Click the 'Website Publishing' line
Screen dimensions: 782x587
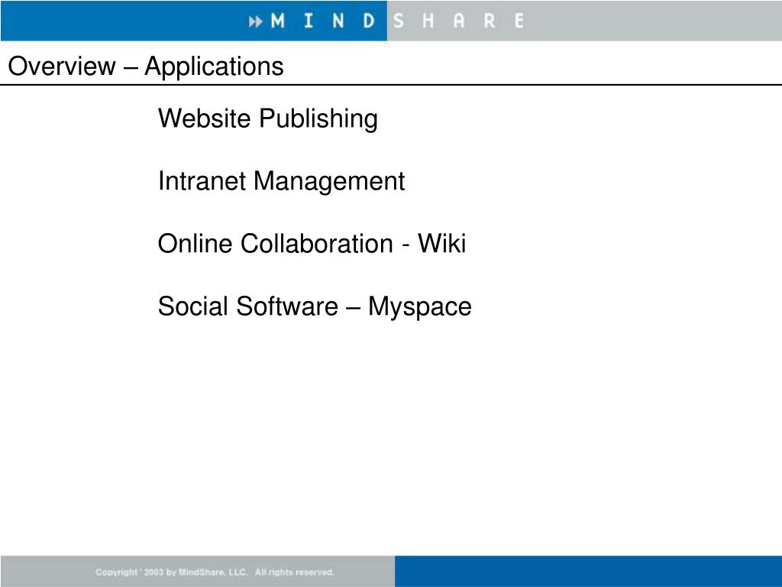(268, 118)
